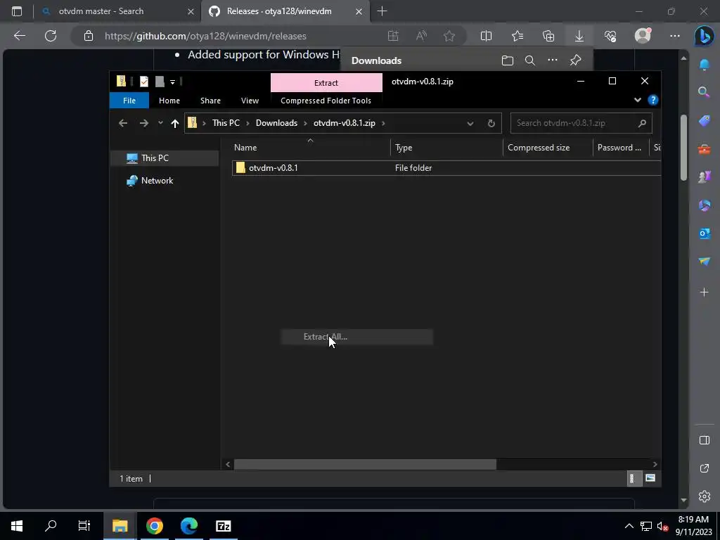
Task: Click otvdm-v0.8.1.zip breadcrumb segment
Action: coord(345,123)
